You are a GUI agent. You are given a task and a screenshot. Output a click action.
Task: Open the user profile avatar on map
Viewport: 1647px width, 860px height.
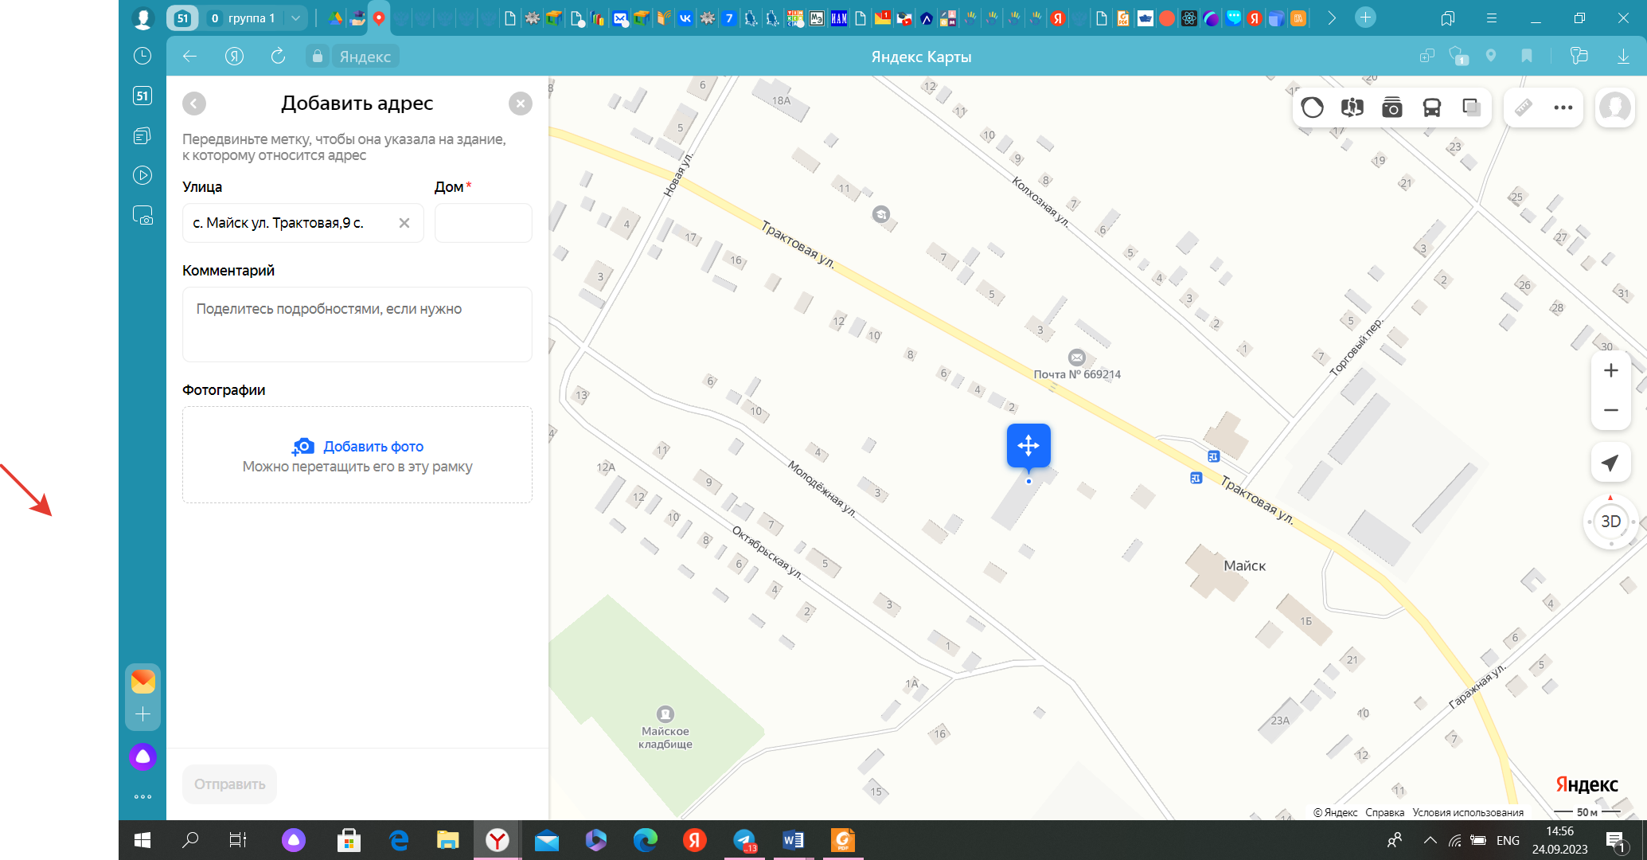tap(1615, 107)
